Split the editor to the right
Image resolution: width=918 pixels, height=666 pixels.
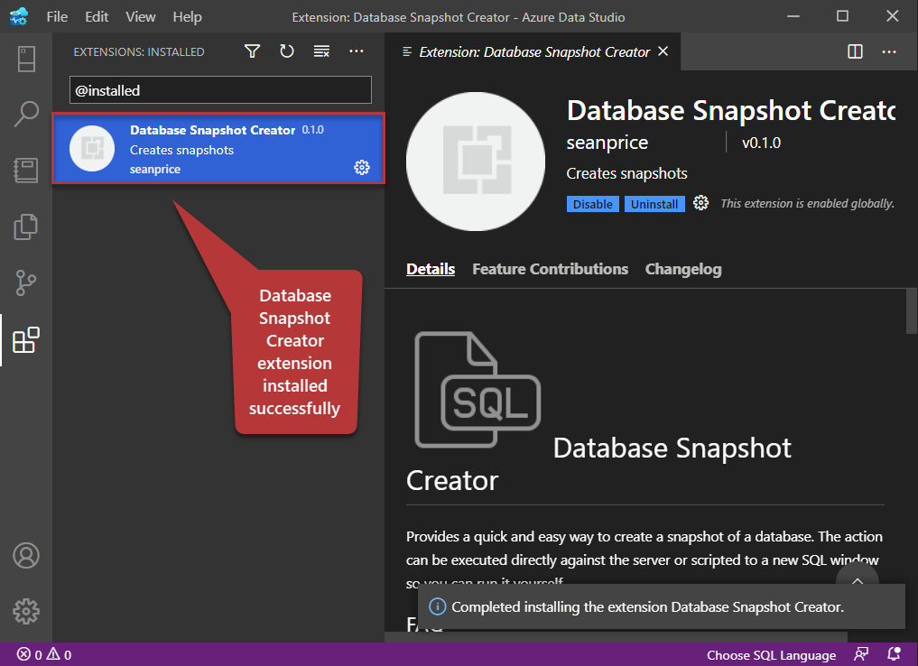click(x=855, y=51)
